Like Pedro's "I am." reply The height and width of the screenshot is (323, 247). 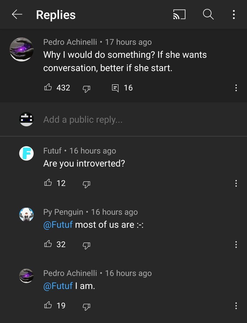point(48,305)
